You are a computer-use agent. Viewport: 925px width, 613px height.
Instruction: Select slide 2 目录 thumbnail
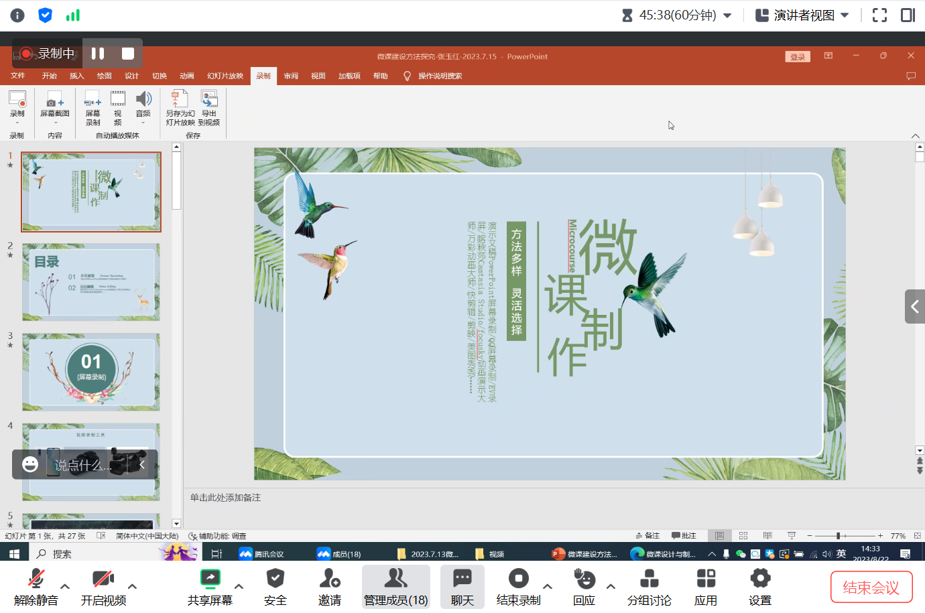tap(91, 282)
